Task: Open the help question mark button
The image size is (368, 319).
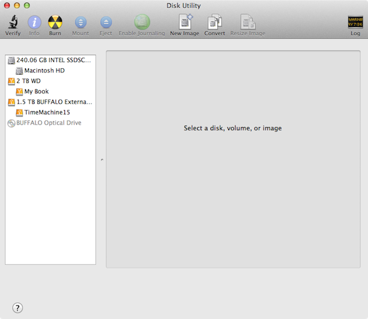Action: (x=18, y=308)
